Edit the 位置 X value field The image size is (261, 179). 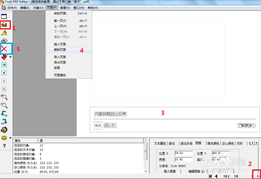pyautogui.click(x=183, y=153)
